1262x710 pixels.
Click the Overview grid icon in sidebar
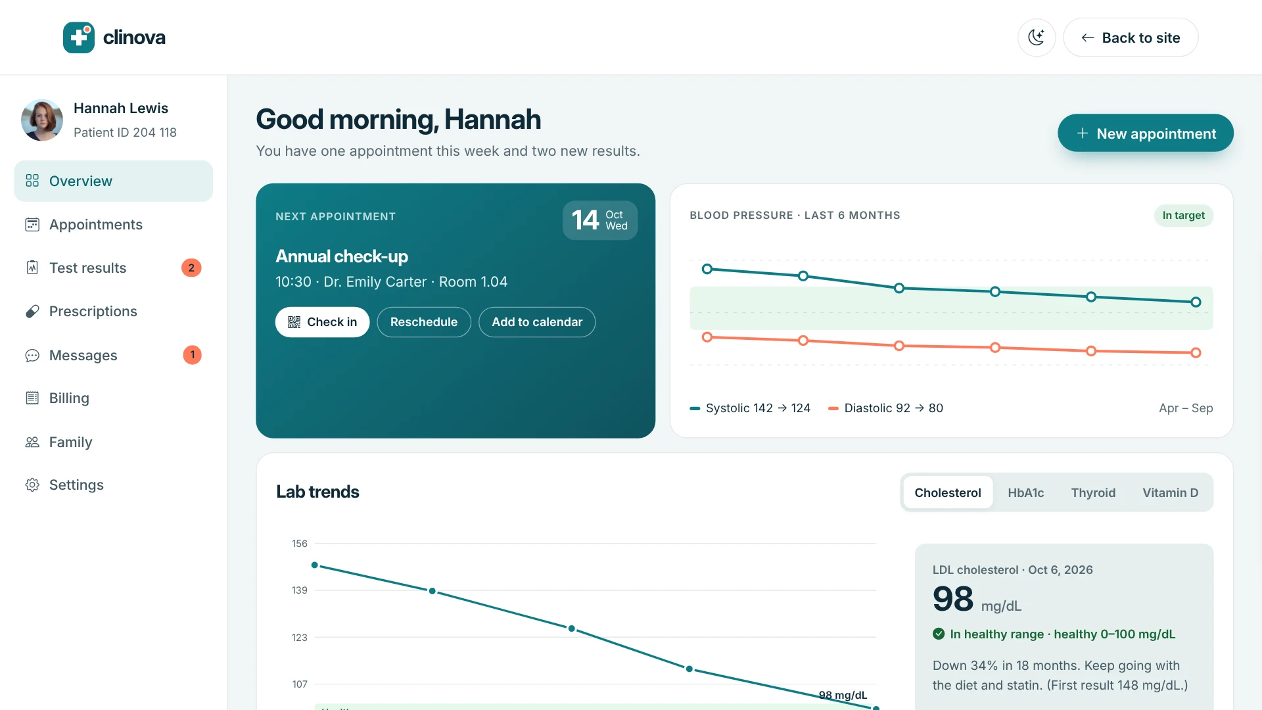click(32, 181)
